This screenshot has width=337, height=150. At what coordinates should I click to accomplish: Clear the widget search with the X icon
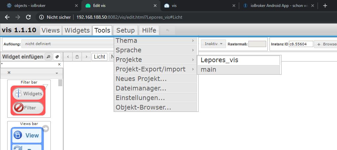pos(59,64)
